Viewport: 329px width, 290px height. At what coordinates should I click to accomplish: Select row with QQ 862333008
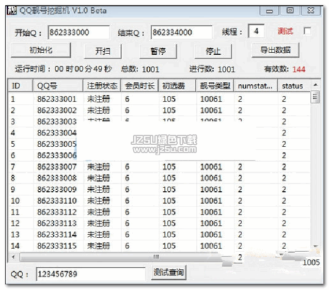pos(159,178)
